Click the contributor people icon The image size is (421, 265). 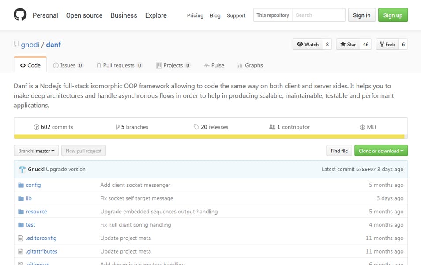tap(272, 127)
